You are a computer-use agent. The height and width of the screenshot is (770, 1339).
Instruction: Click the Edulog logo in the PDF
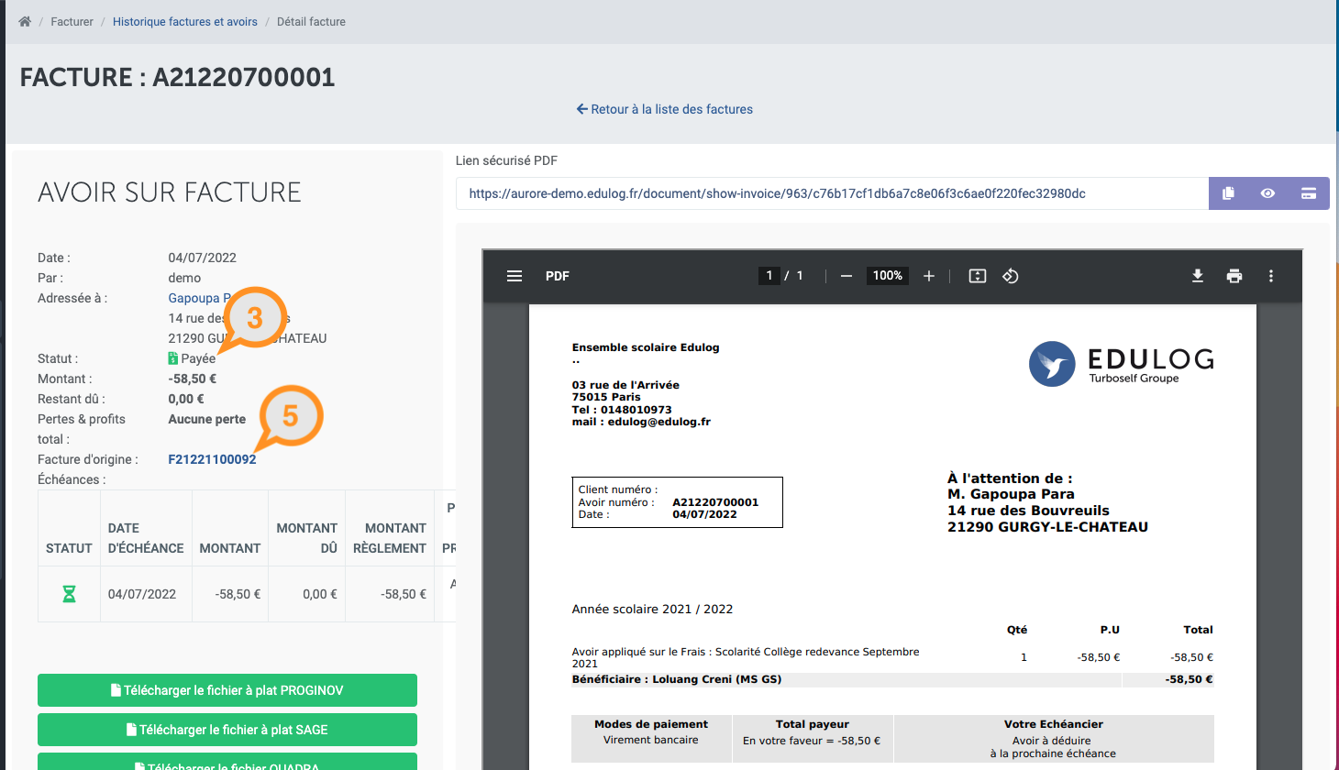[x=1122, y=364]
